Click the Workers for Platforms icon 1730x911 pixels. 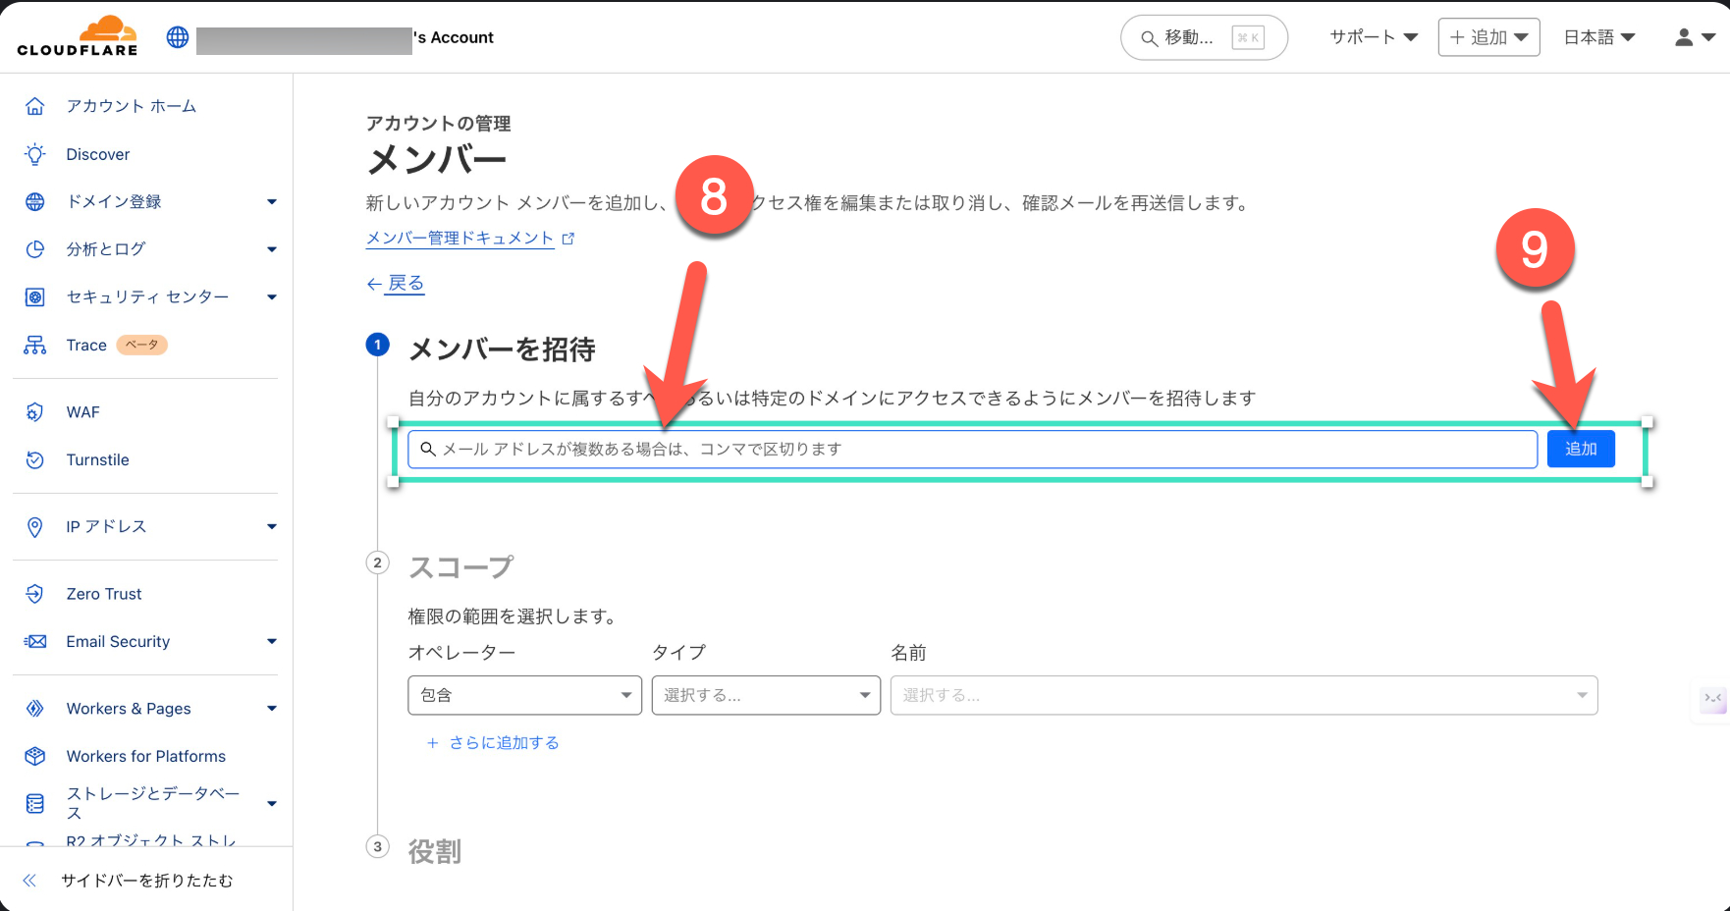coord(35,756)
